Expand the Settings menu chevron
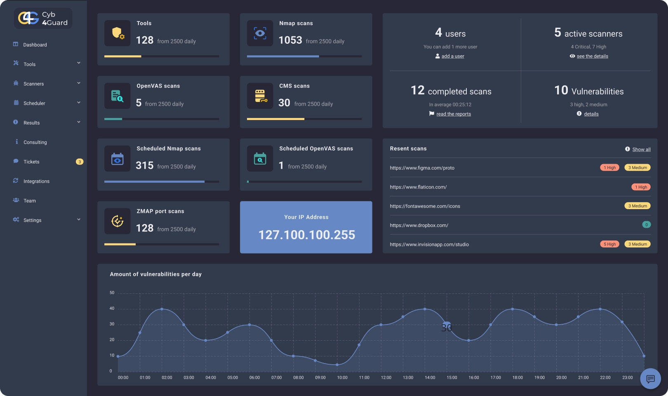Viewport: 668px width, 396px height. point(79,219)
